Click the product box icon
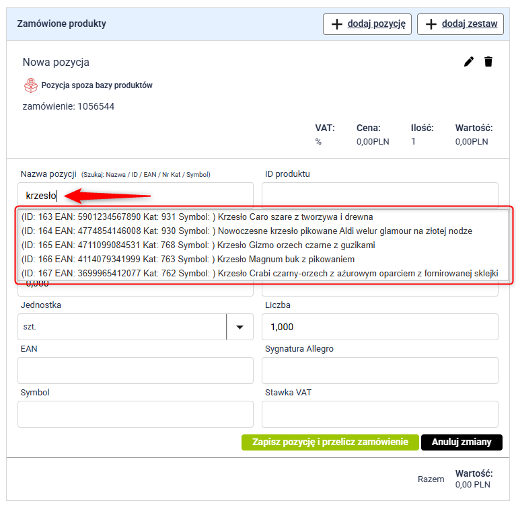516x507 pixels. click(30, 85)
